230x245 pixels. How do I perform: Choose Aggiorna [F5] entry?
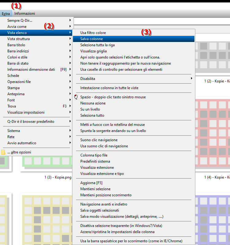click(134, 183)
